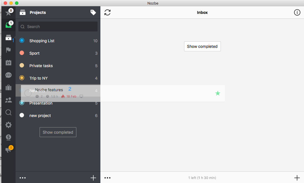Open the Calendar icon showing 29
The image size is (304, 183).
[x=8, y=62]
